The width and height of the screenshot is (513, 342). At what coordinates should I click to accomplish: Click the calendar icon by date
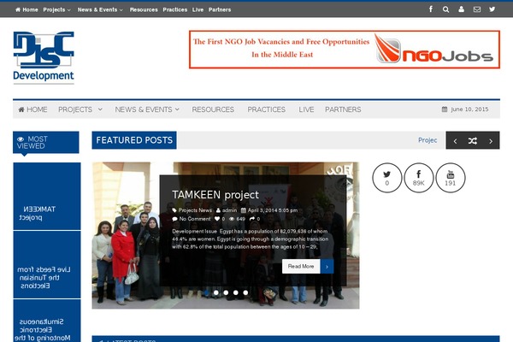tap(445, 109)
